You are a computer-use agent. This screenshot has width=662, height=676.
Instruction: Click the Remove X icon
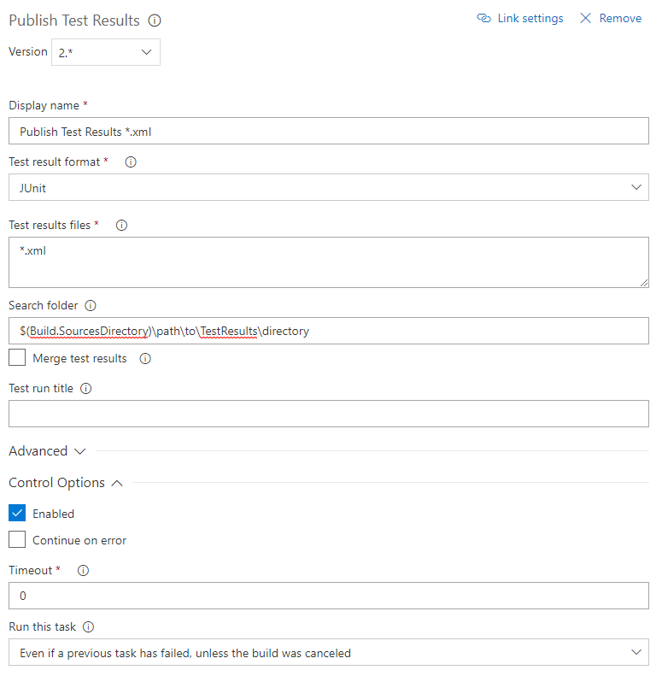pyautogui.click(x=585, y=18)
